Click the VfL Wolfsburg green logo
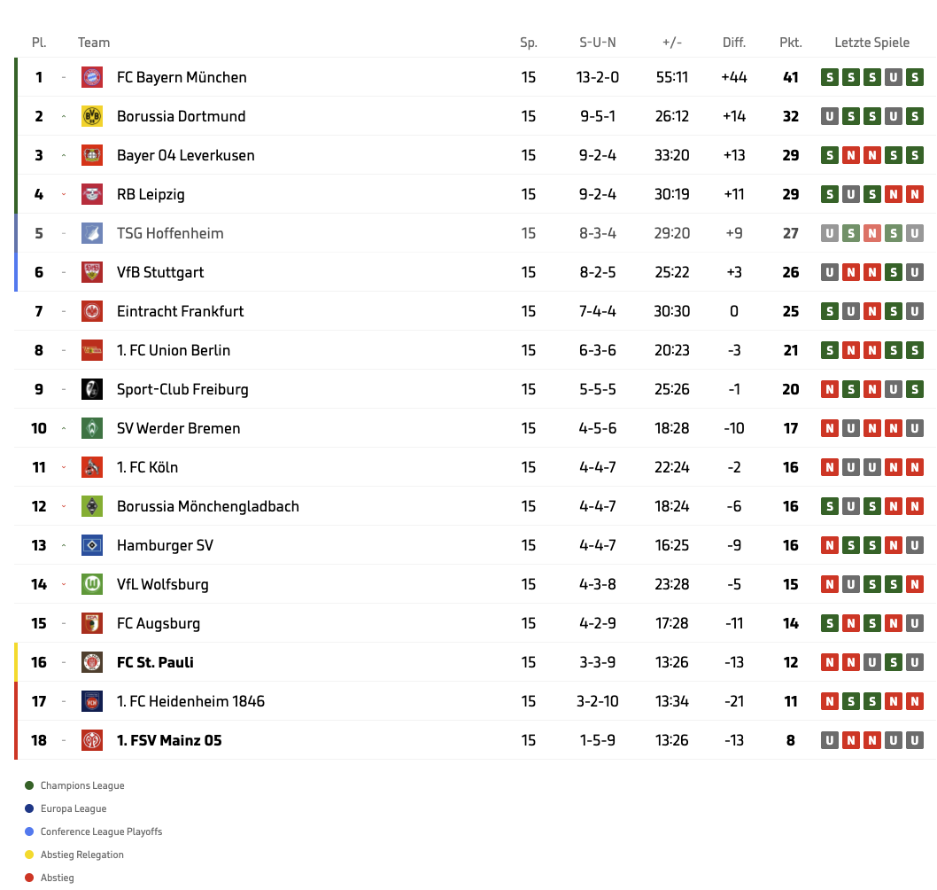The width and height of the screenshot is (937, 890). pyautogui.click(x=92, y=584)
